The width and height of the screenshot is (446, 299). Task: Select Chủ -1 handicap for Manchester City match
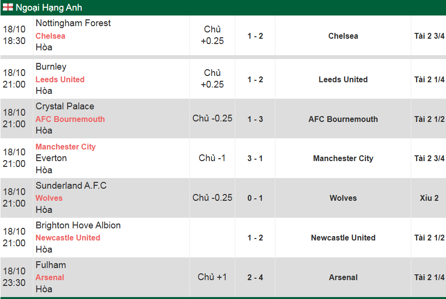pos(212,158)
